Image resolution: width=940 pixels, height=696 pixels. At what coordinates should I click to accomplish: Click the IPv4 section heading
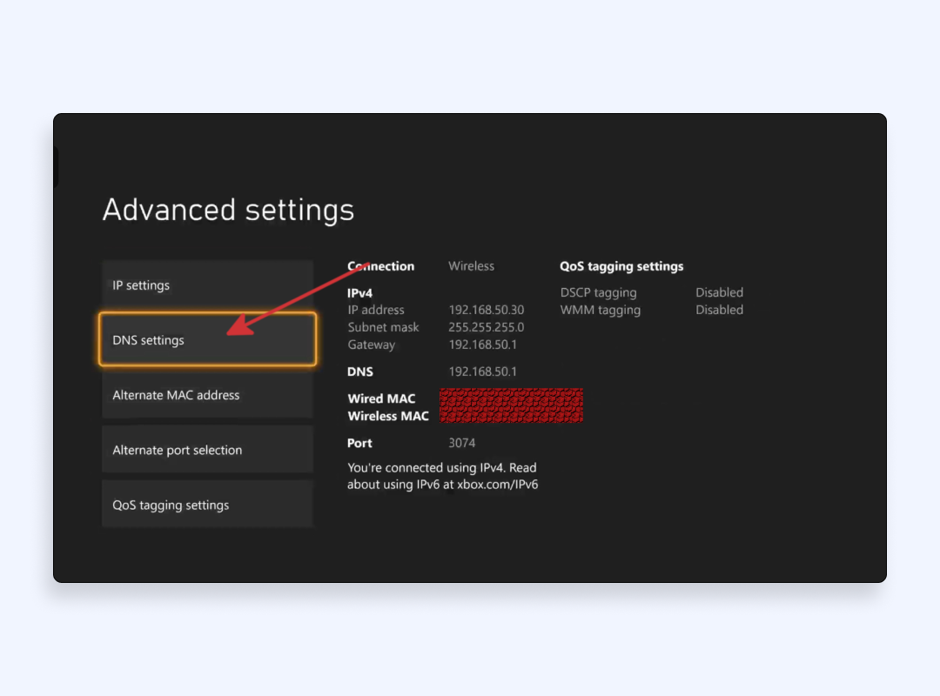[359, 293]
